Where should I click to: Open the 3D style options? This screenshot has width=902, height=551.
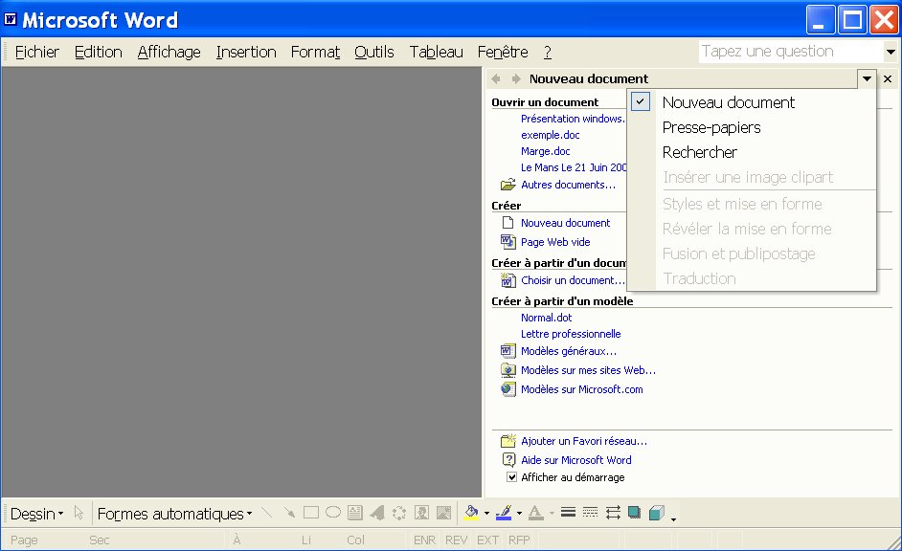(x=656, y=513)
